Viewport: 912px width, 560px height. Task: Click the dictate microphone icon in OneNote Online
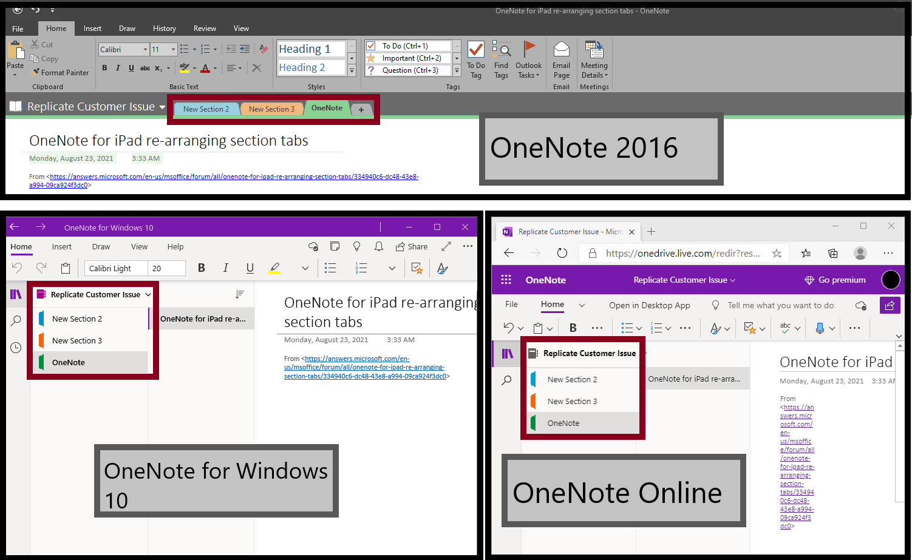pyautogui.click(x=820, y=328)
